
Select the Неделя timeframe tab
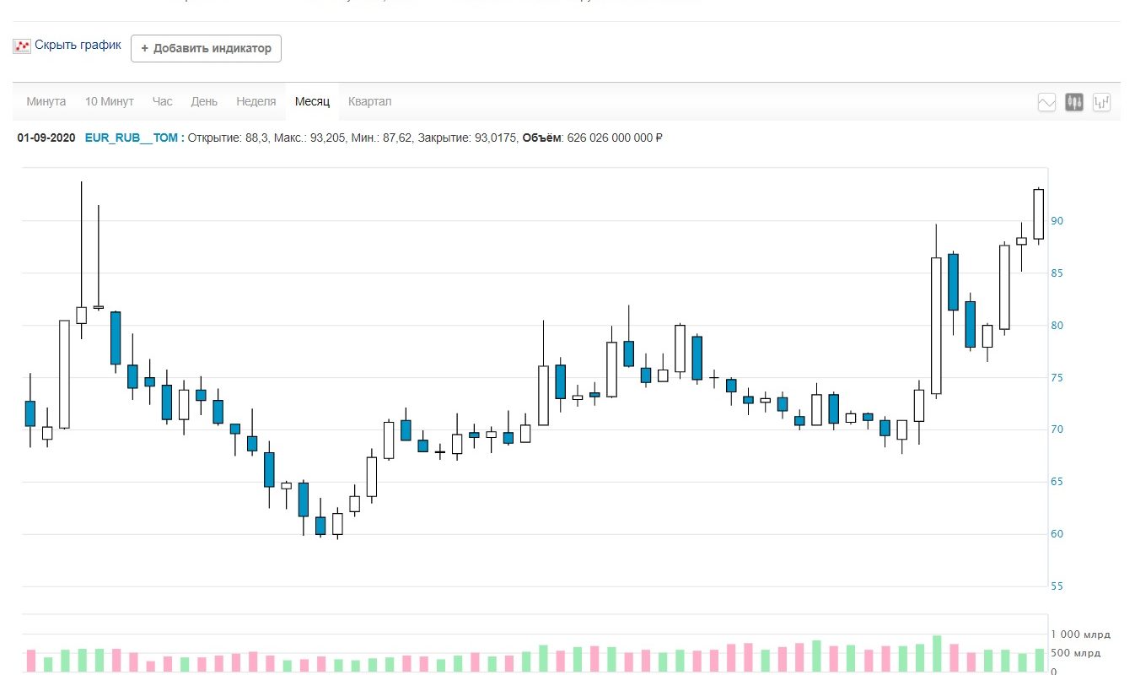click(256, 101)
